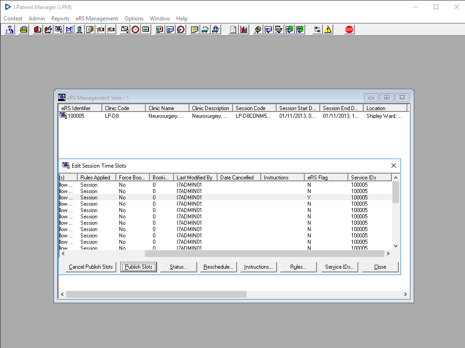Sort by the eRS Flag column header
The width and height of the screenshot is (465, 348).
click(x=326, y=178)
